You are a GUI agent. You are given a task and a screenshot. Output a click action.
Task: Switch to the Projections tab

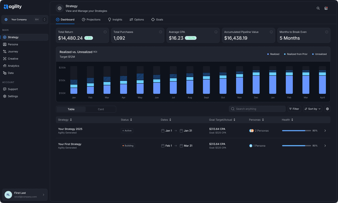(91, 20)
